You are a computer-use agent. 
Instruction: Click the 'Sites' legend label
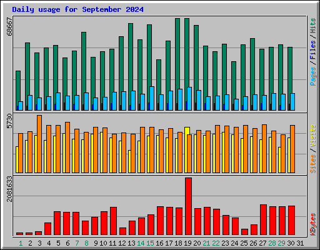[312, 164]
